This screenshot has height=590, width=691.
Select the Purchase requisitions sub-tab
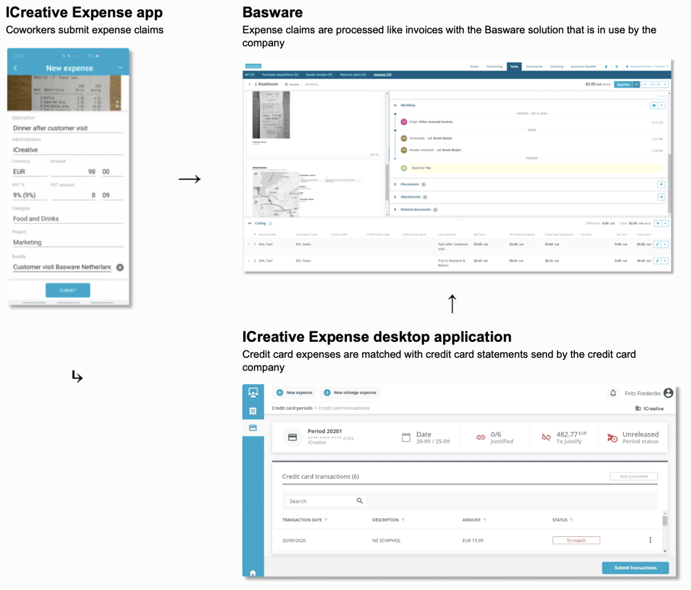(281, 75)
